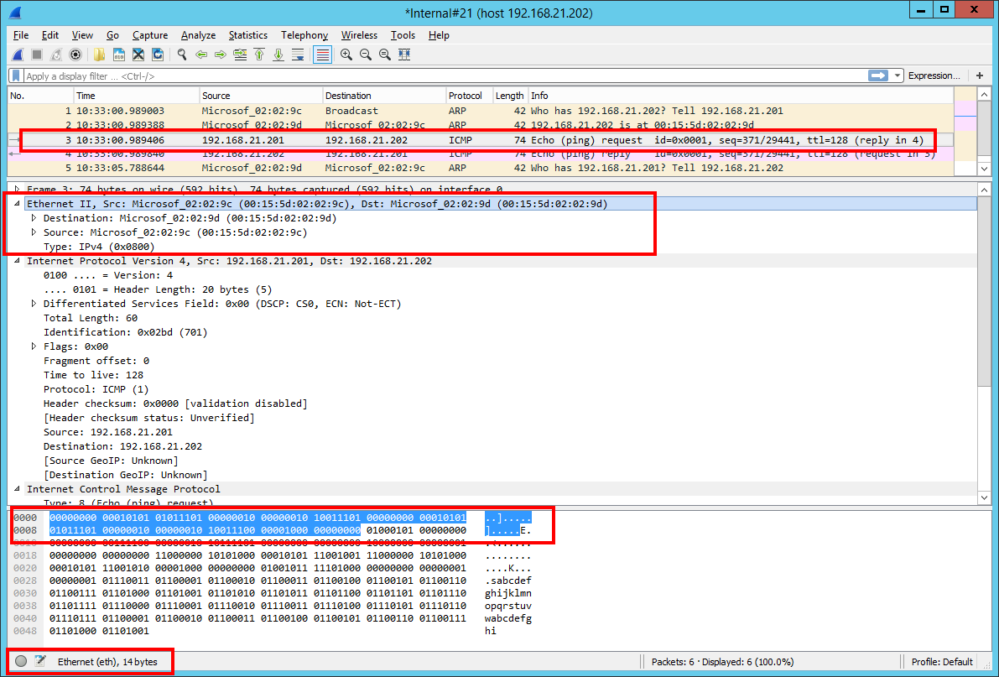Sort by the Protocol column header
The width and height of the screenshot is (999, 677).
[x=470, y=96]
